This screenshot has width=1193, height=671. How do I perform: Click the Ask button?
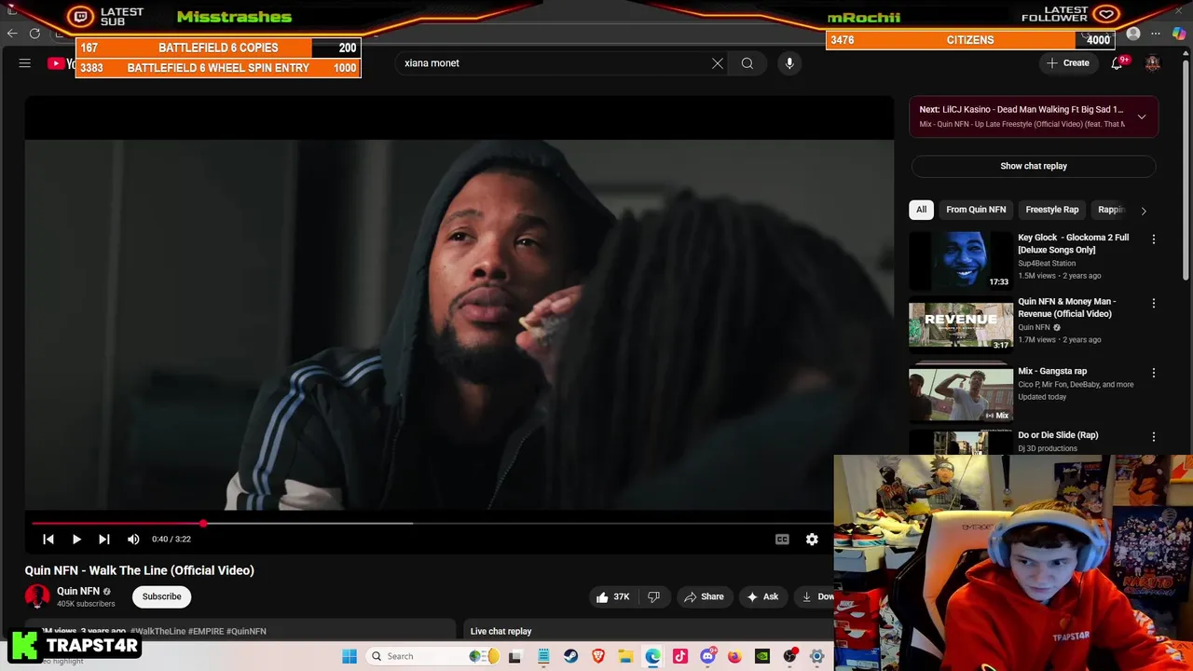(762, 596)
